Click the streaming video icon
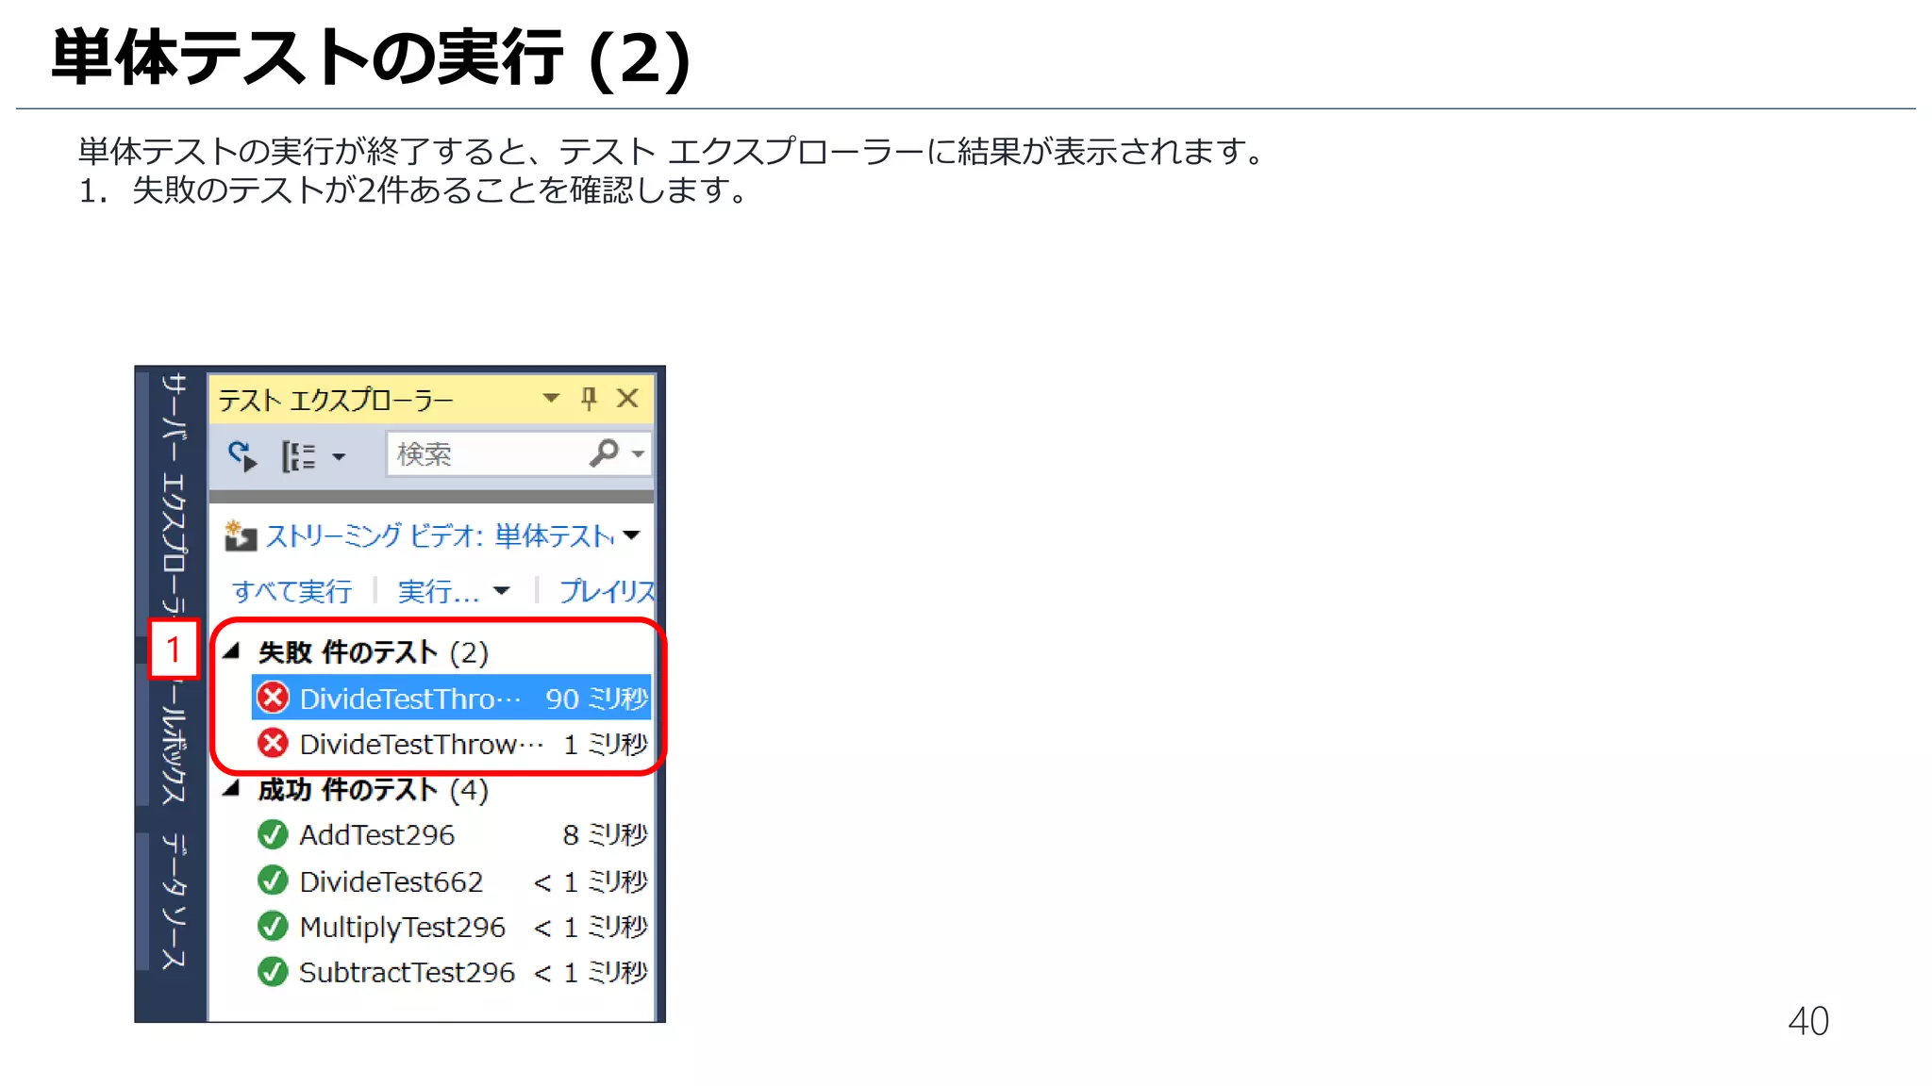 click(x=240, y=535)
